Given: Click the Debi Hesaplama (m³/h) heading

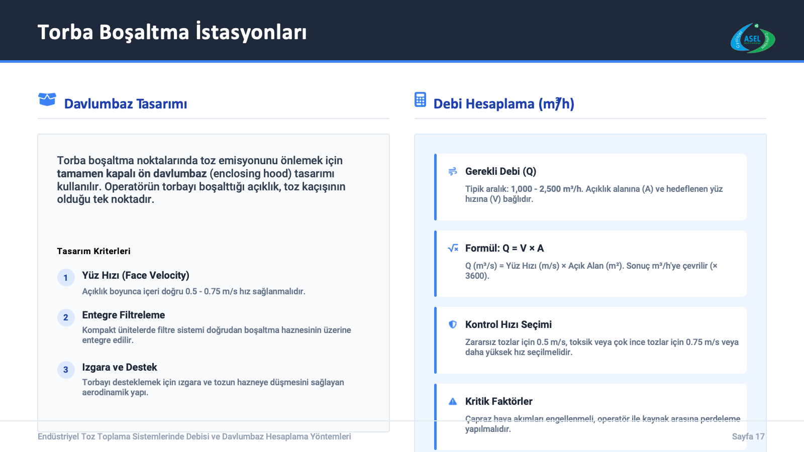Looking at the screenshot, I should click(504, 104).
